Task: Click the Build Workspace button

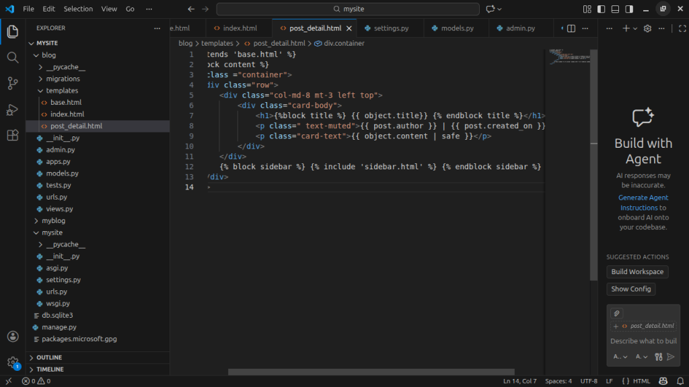Action: (x=637, y=272)
